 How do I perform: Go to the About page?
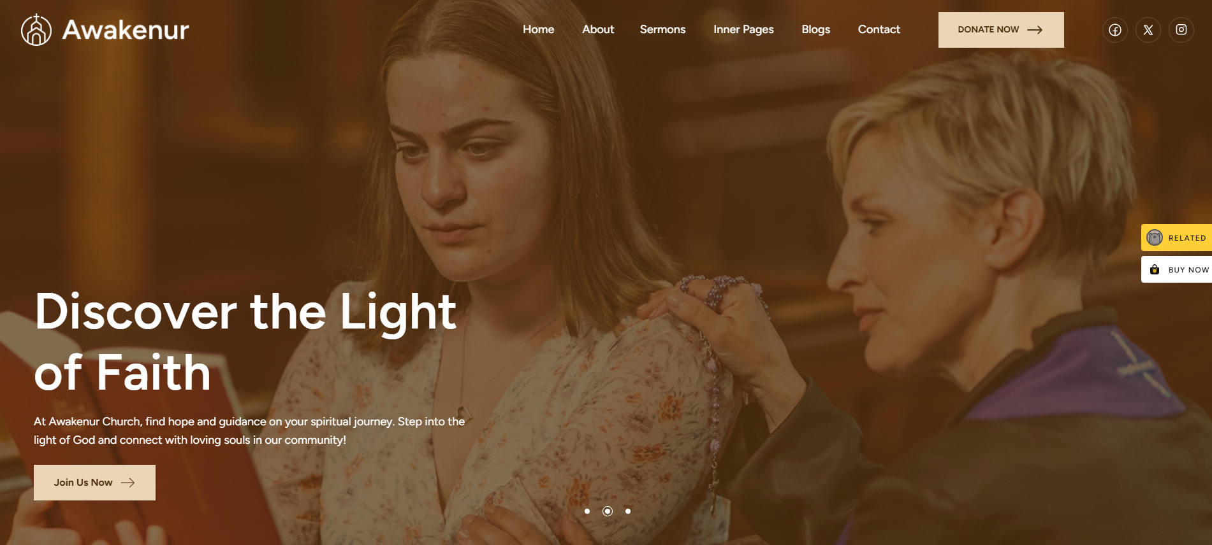click(598, 29)
